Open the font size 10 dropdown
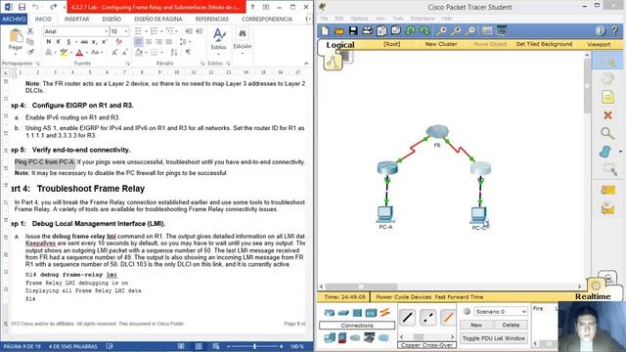This screenshot has height=352, width=626. pyautogui.click(x=126, y=31)
